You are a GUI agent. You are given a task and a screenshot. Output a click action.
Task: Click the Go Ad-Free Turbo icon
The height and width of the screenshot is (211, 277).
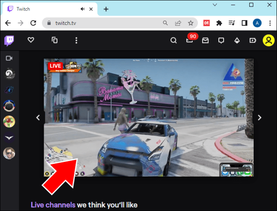253,41
